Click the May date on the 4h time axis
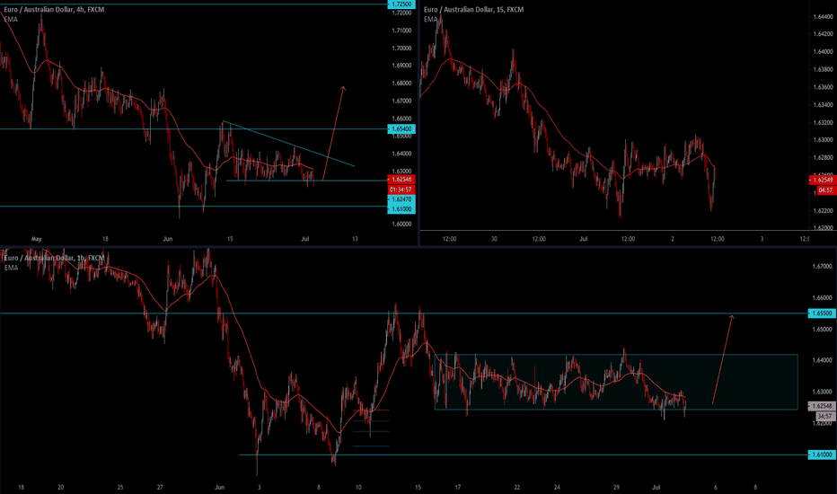Image resolution: width=837 pixels, height=494 pixels. [36, 239]
